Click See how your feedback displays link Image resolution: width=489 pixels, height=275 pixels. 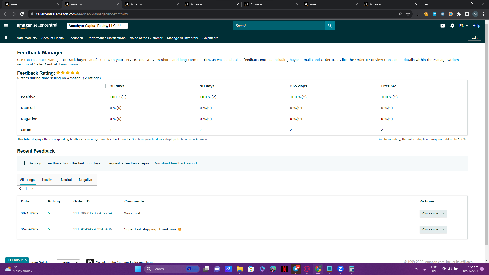click(170, 139)
